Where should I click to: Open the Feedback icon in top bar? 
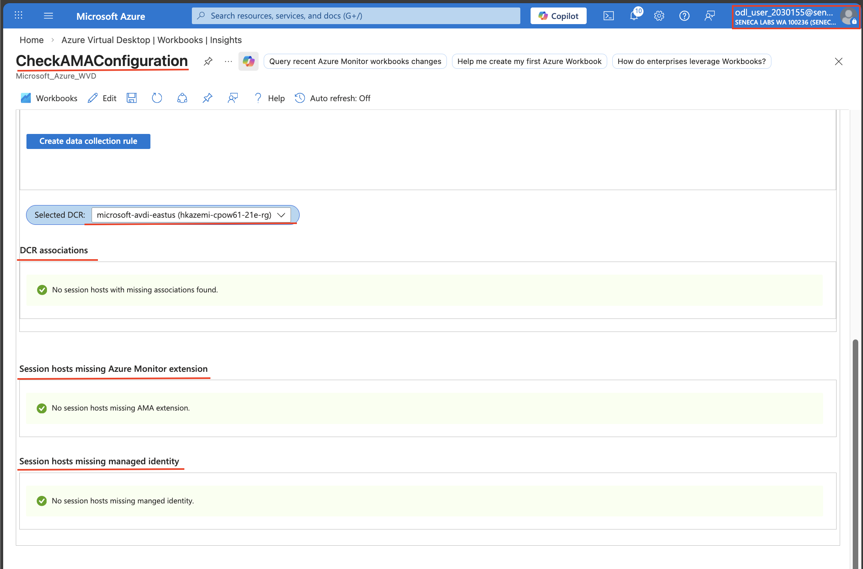pyautogui.click(x=709, y=16)
